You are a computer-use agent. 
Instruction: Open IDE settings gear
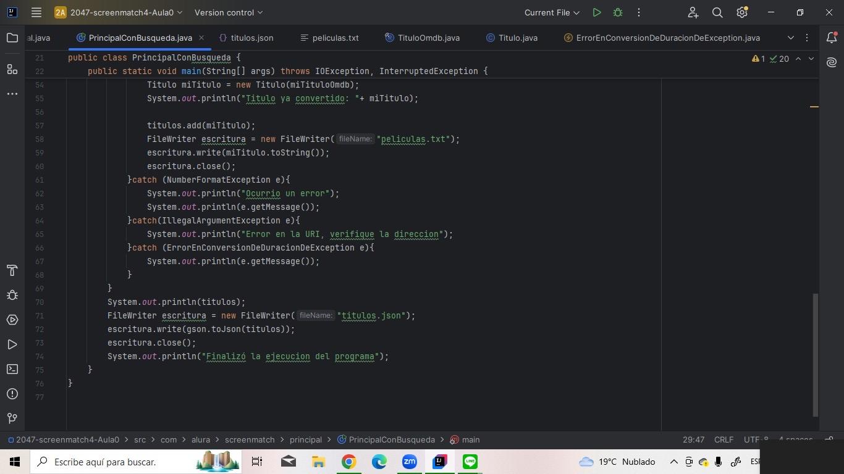[x=742, y=12]
